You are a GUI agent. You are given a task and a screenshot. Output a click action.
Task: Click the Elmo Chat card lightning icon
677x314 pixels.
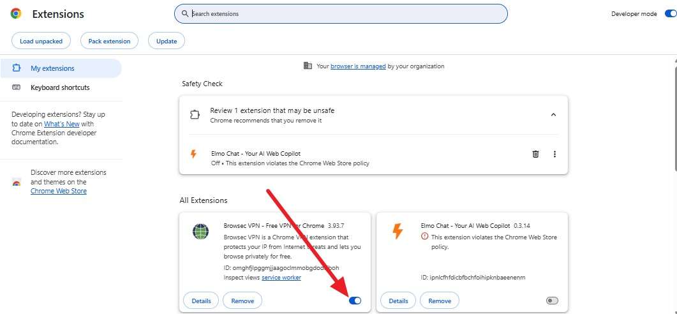tap(398, 231)
